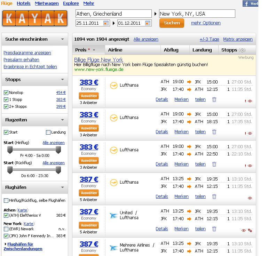
Task: Collapse the Suche einschränken panel
Action: tap(63, 39)
